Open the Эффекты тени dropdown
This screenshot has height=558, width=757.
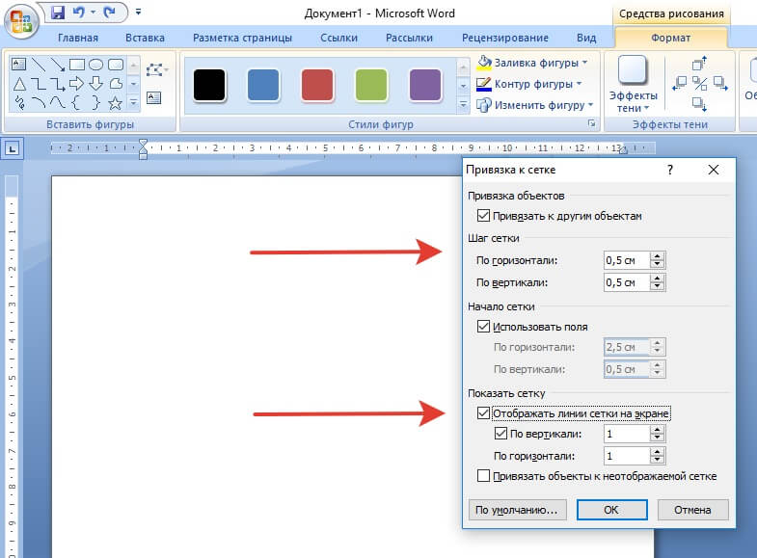[633, 85]
